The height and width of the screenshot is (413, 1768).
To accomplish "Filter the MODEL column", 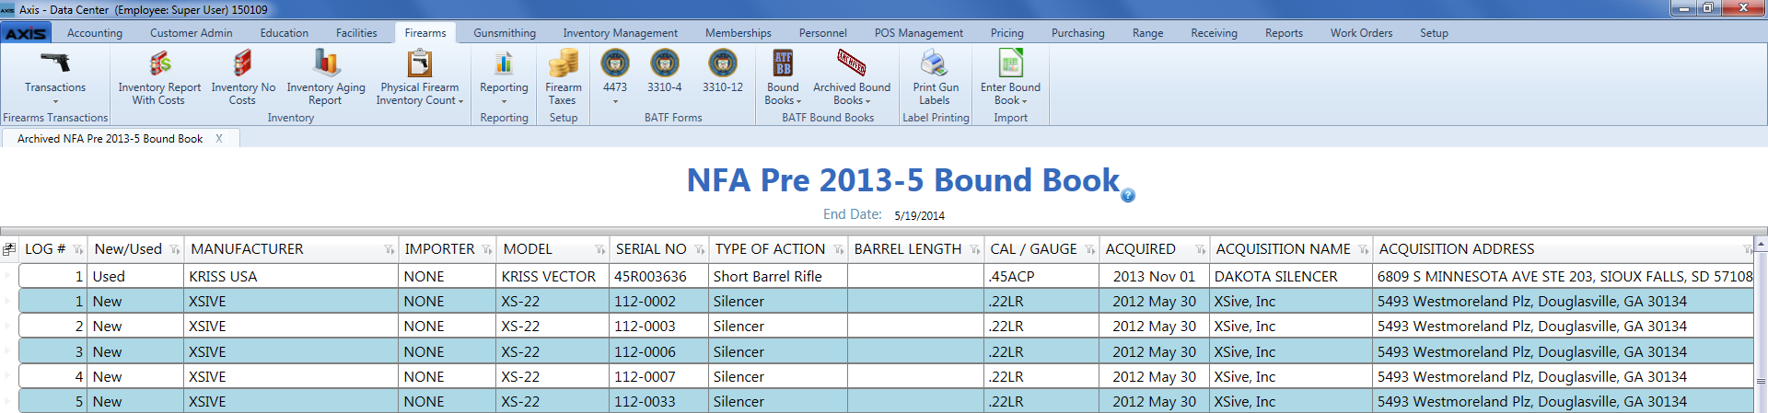I will [x=600, y=250].
